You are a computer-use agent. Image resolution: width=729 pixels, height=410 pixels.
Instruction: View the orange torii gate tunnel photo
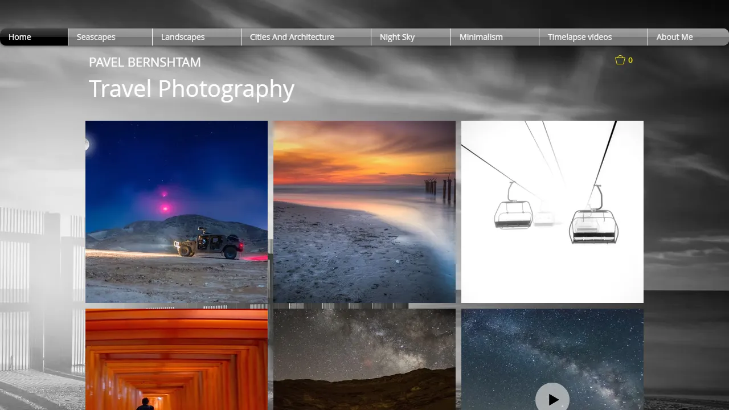(x=177, y=359)
